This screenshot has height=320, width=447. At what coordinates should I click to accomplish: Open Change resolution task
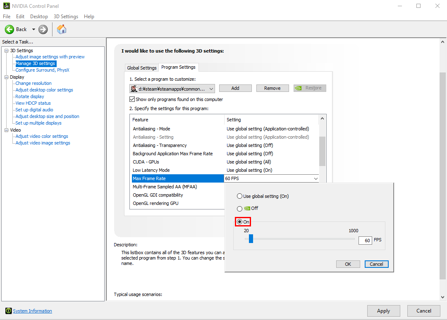tap(33, 83)
